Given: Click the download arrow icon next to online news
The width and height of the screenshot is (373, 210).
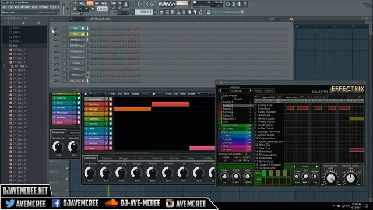Looking at the screenshot, I should [x=209, y=12].
